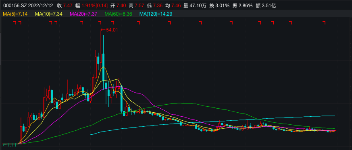Click the volume figure 量 47.10万
The image size is (352, 150).
coord(195,6)
